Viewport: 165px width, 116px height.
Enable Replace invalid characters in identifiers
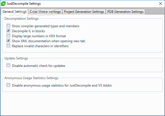[x=8, y=46]
